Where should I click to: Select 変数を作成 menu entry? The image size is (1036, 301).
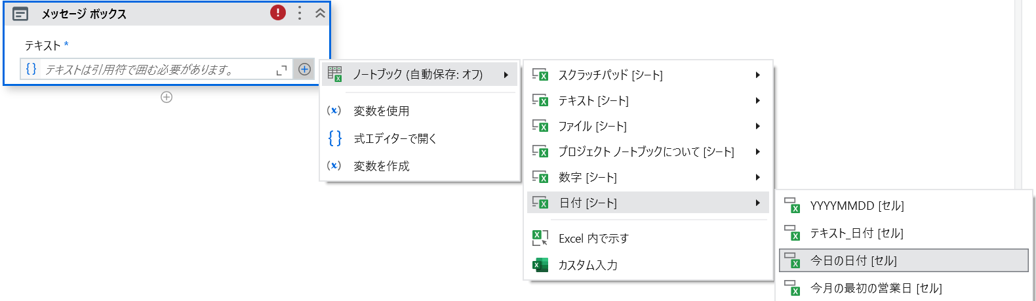pos(381,166)
